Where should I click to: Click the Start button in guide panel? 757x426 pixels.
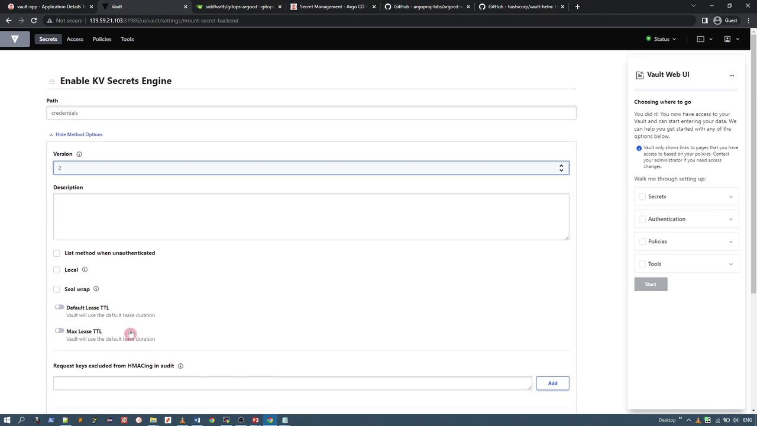(651, 285)
